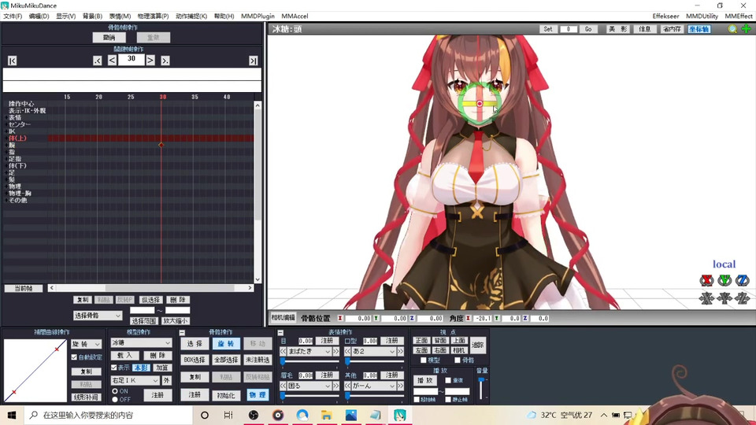Click the red X rotation axis icon
Image resolution: width=756 pixels, height=425 pixels.
click(707, 280)
